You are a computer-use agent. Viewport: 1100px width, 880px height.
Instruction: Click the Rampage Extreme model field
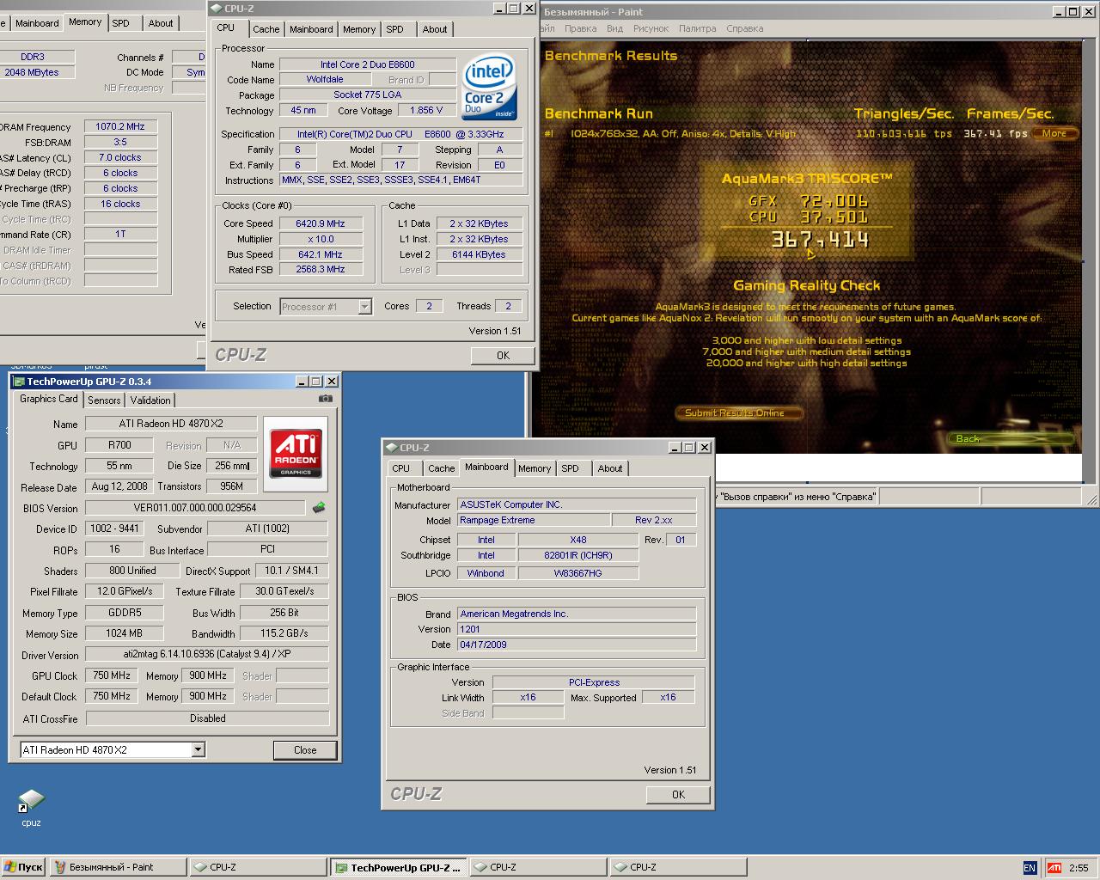[x=533, y=520]
